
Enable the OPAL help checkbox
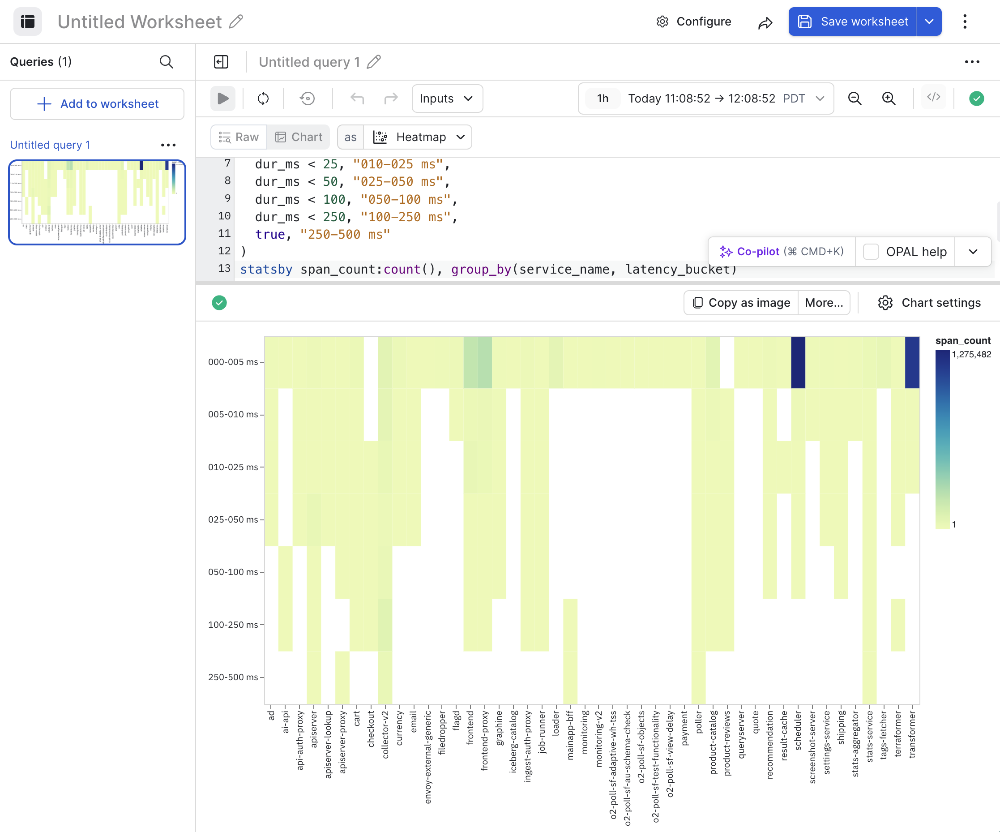click(x=871, y=252)
